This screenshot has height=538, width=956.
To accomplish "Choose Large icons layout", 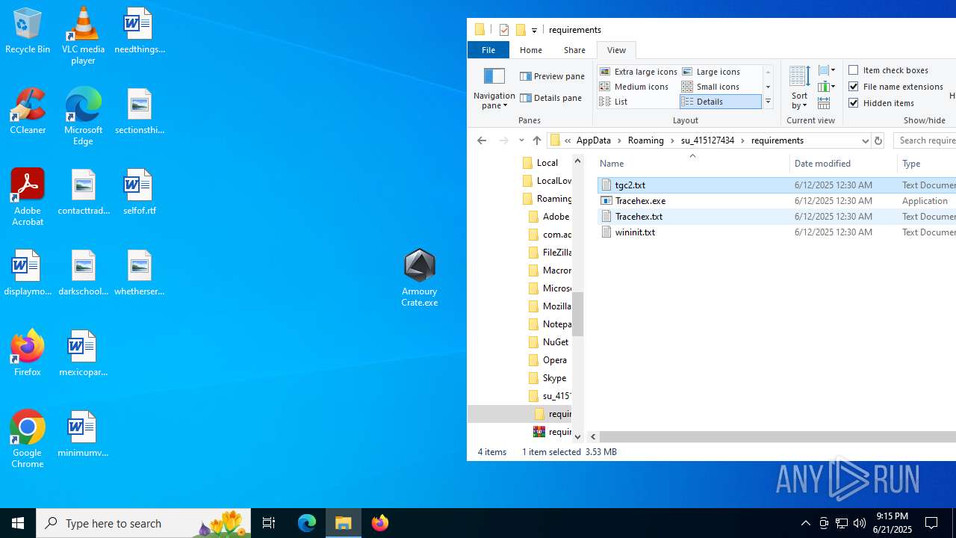I will (x=720, y=72).
